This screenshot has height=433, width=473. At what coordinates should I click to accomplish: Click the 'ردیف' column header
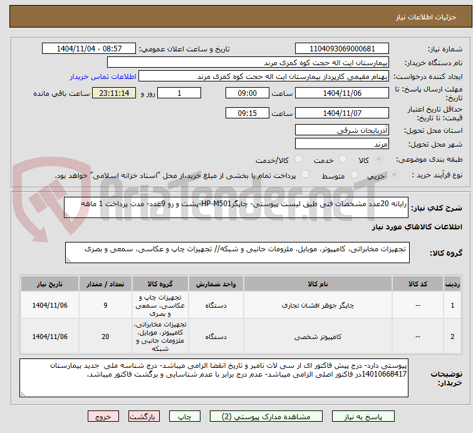(452, 284)
